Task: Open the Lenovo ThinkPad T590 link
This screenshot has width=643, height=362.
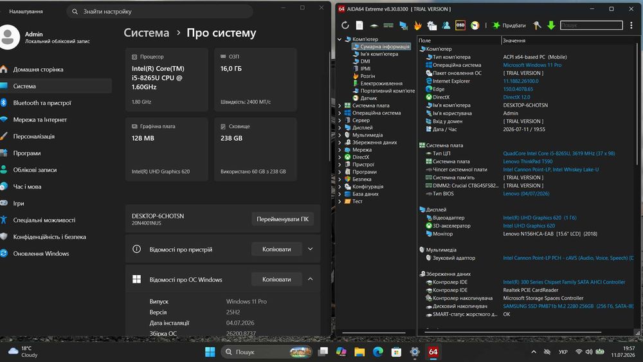Action: click(x=528, y=161)
